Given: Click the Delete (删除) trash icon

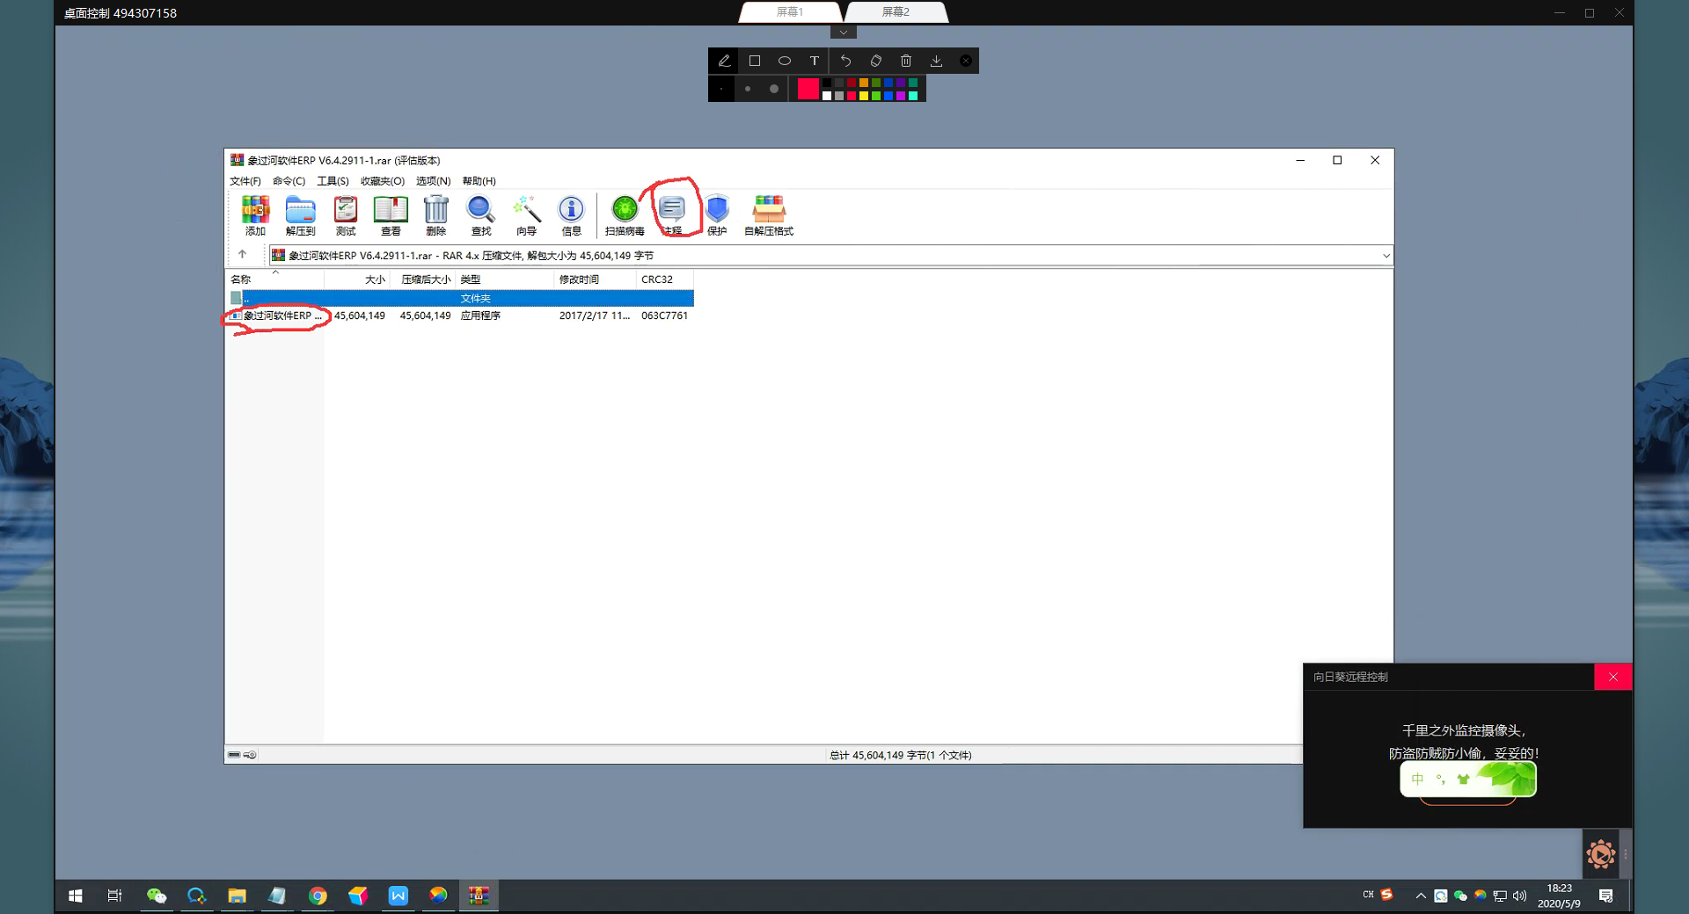Looking at the screenshot, I should [436, 215].
